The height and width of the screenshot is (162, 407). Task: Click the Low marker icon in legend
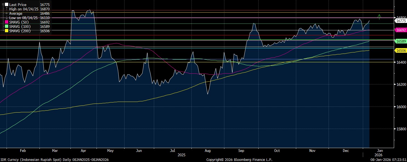[7, 18]
